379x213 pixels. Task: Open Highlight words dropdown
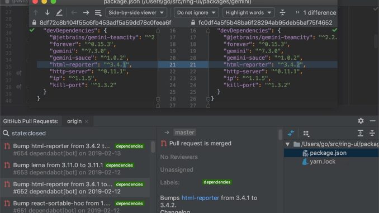point(249,12)
